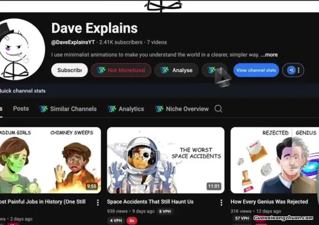319x225 pixels.
Task: Click the Analyse button
Action: coord(176,70)
